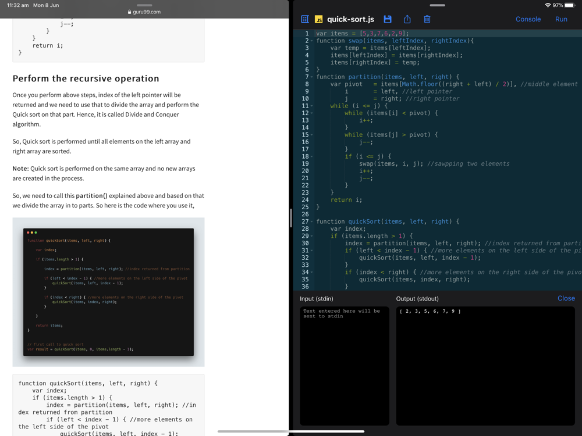The width and height of the screenshot is (582, 436).
Task: Tap the battery indicator in status bar
Action: pos(570,5)
